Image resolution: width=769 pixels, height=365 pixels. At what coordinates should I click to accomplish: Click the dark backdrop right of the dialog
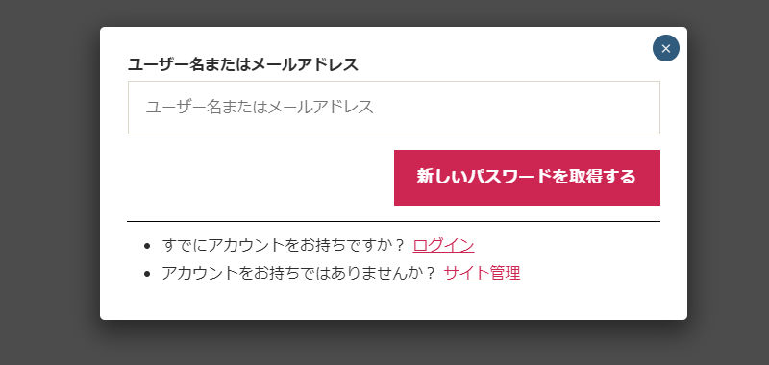click(729, 182)
